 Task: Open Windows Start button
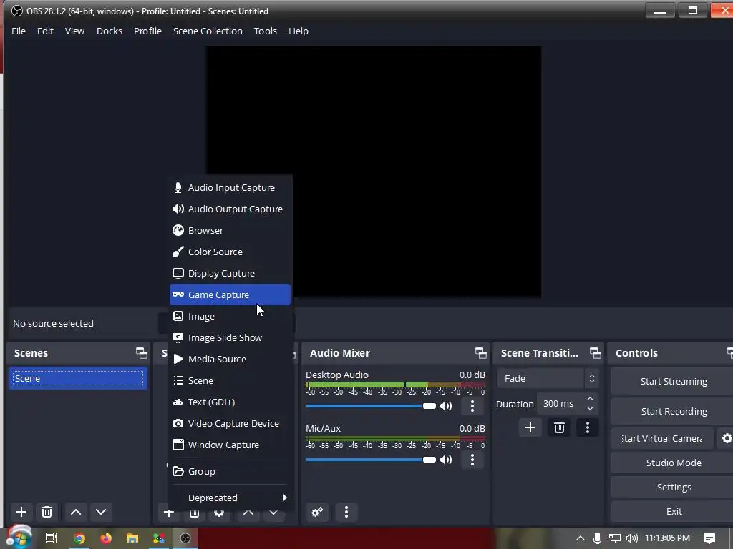coord(19,538)
